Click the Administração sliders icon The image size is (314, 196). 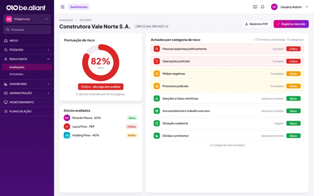[x=6, y=93]
